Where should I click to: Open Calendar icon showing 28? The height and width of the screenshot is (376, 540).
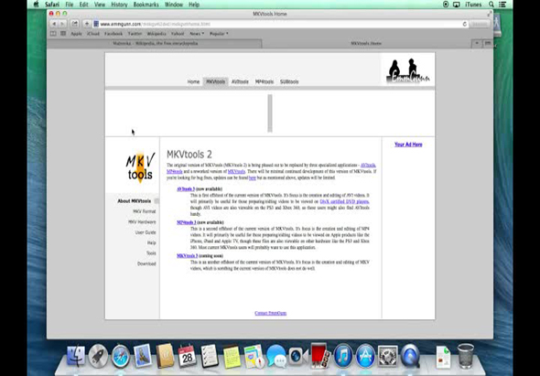tap(187, 356)
